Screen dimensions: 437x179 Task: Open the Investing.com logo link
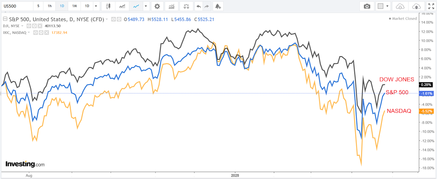coord(25,164)
